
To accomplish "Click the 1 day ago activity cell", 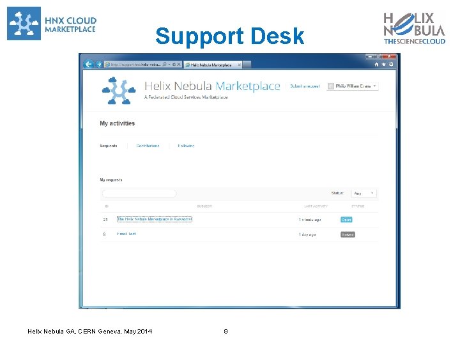I will [x=307, y=234].
